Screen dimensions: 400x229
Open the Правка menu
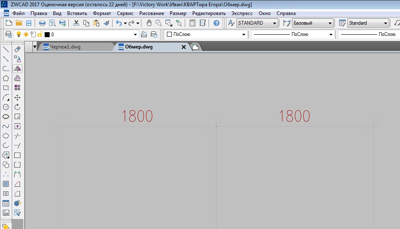38,13
